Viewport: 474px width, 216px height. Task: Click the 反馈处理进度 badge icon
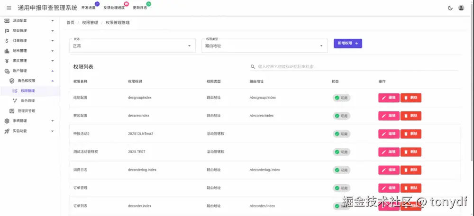pyautogui.click(x=126, y=4)
